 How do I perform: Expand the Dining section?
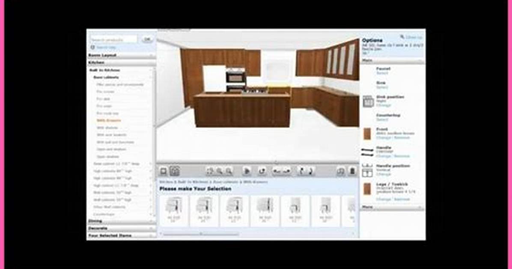click(121, 221)
